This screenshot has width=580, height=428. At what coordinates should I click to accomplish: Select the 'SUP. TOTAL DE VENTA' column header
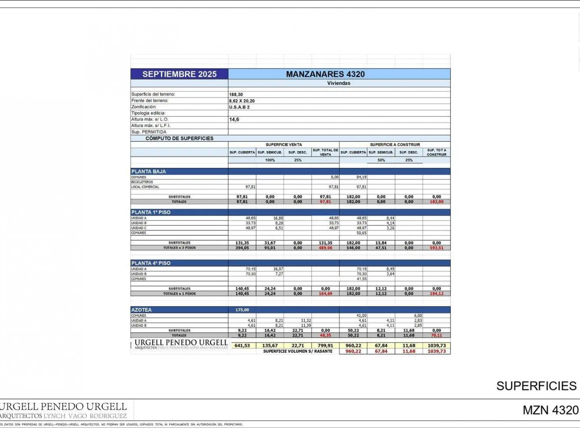(326, 152)
